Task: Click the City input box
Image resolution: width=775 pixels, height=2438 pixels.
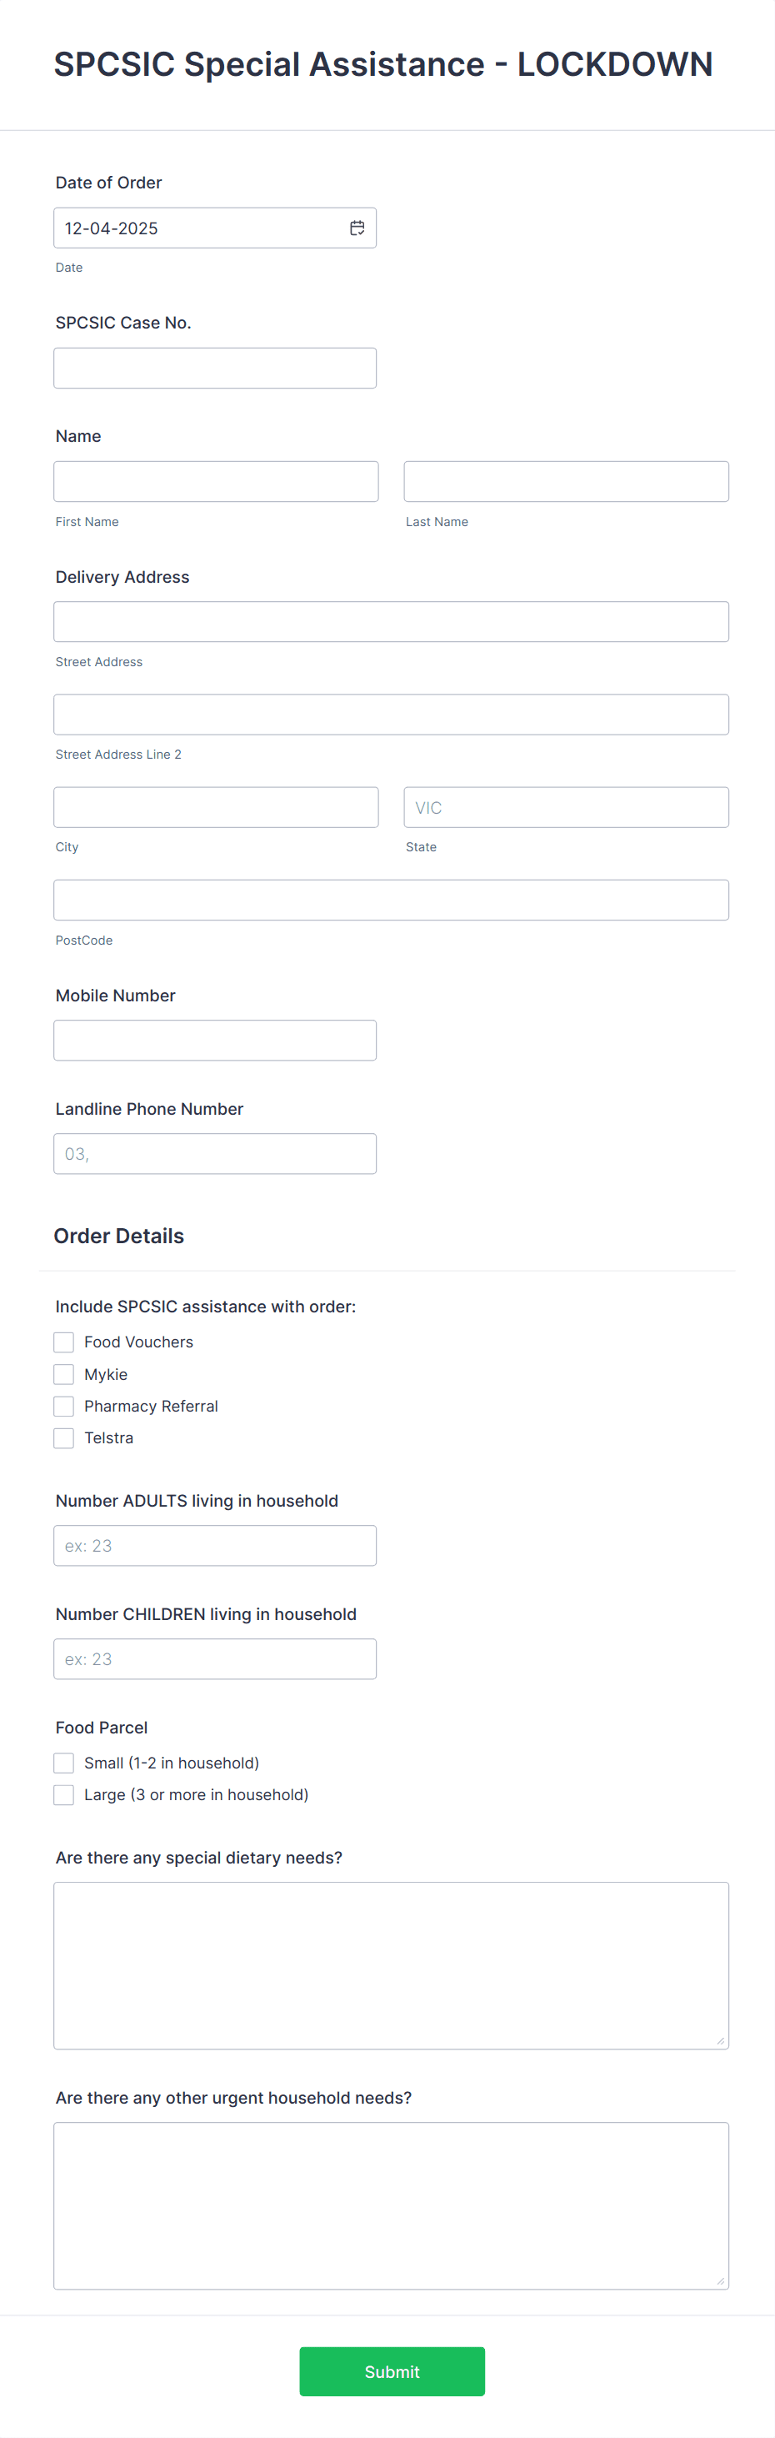Action: coord(216,806)
